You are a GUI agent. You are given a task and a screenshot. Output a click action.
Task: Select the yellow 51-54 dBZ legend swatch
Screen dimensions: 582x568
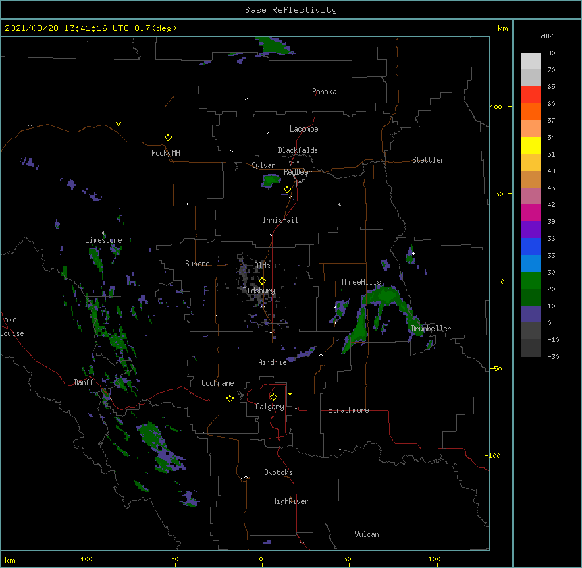(531, 145)
